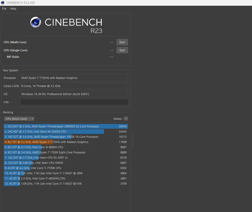
Task: Click the CPU (Single Core) result label
Action: coord(15,50)
